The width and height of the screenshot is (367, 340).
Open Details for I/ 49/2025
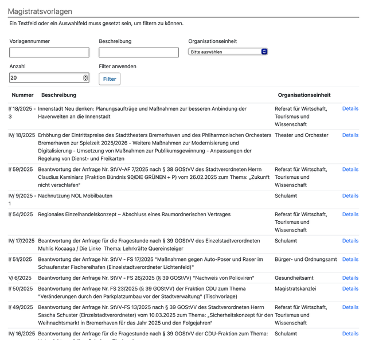pos(350,307)
